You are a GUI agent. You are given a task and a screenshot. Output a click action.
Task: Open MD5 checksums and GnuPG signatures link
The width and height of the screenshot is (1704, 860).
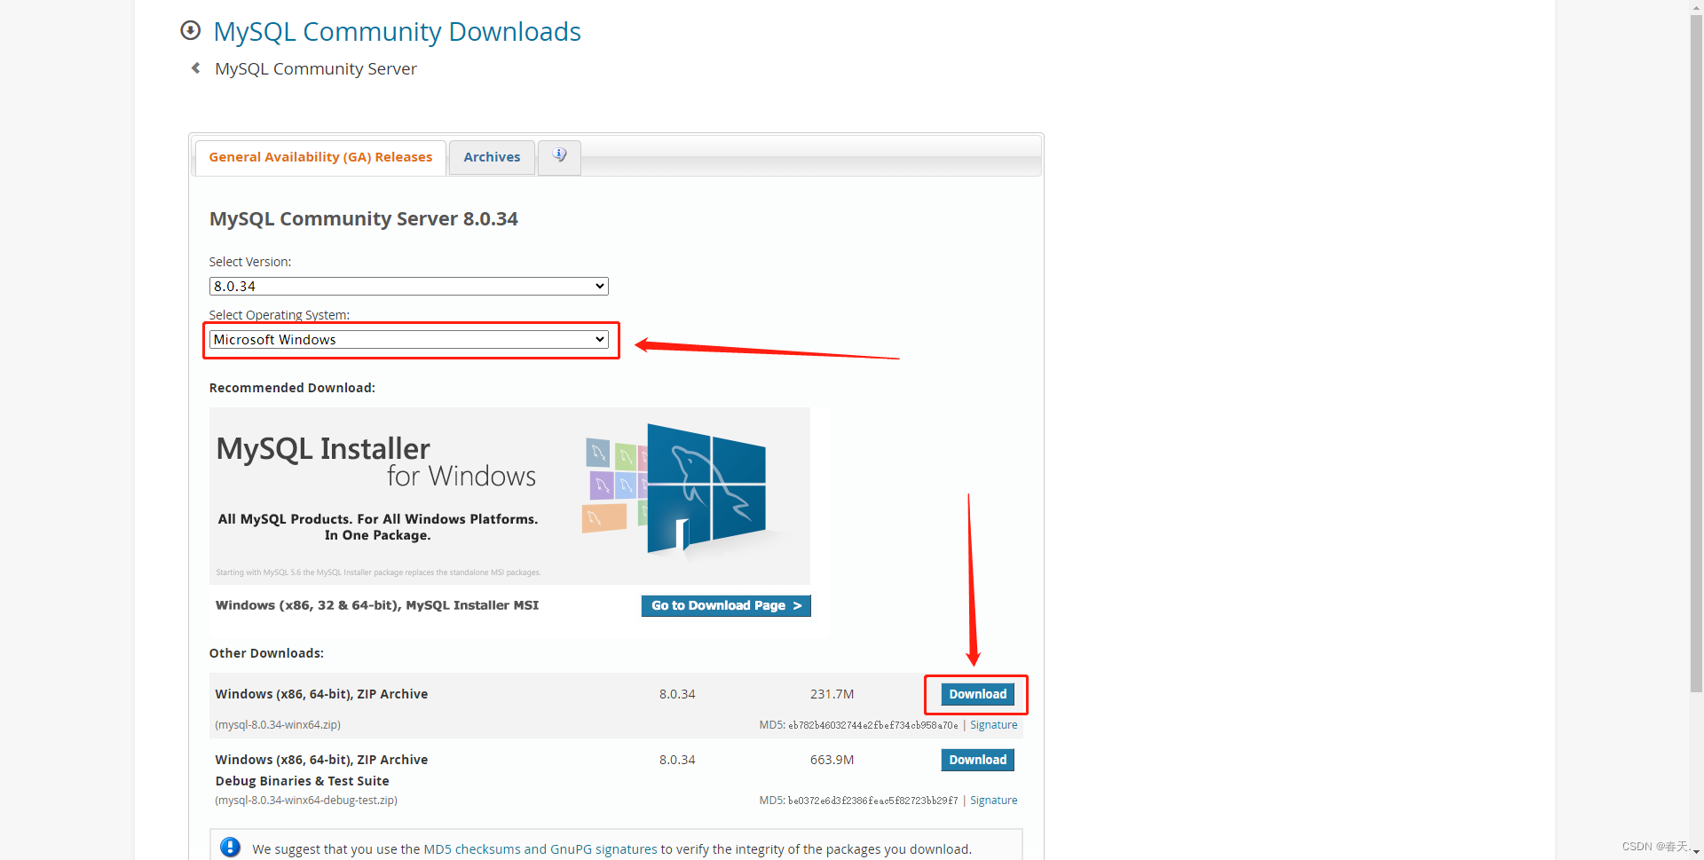[x=540, y=849]
